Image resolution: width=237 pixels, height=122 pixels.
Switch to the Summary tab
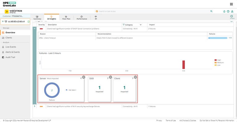click(37, 18)
